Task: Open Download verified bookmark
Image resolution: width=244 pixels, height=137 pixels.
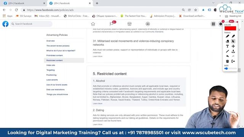Action: 192,16
